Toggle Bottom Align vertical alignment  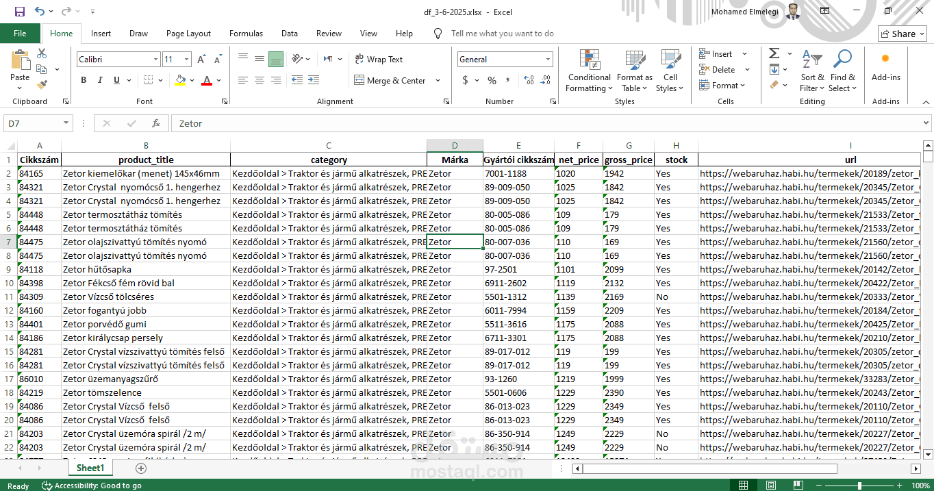276,60
